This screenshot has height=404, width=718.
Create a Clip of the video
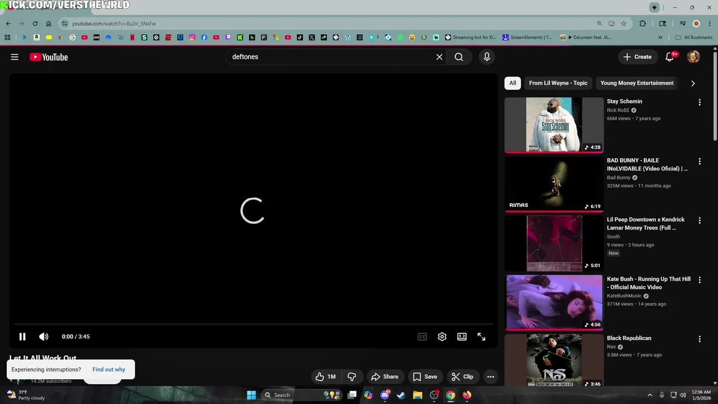click(462, 377)
